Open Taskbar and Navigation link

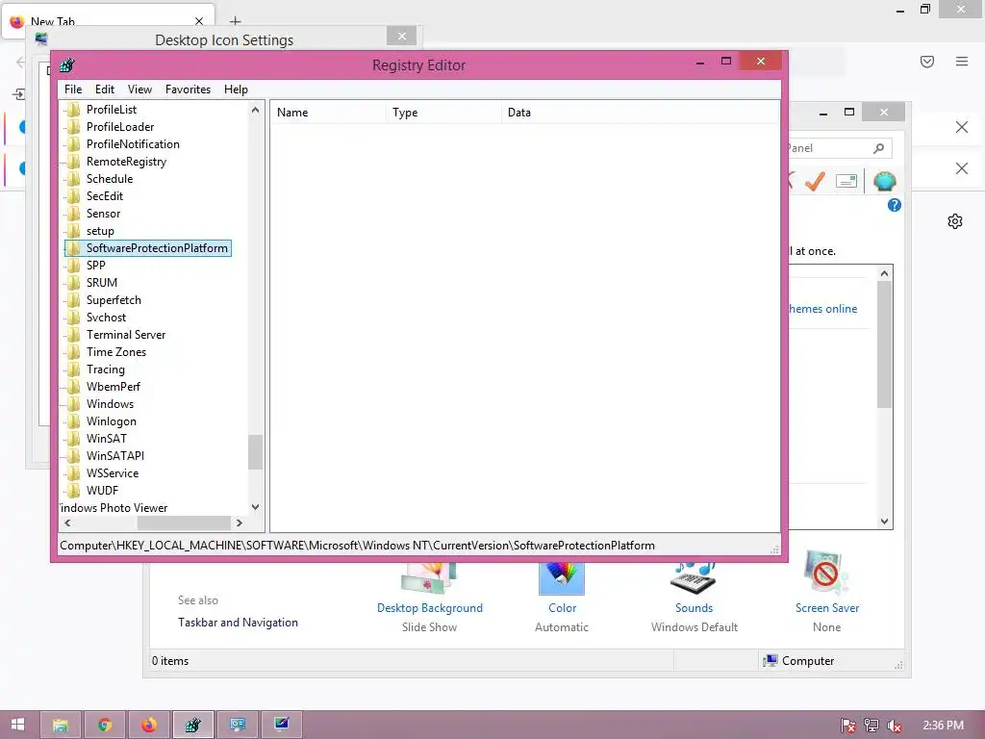(x=238, y=623)
